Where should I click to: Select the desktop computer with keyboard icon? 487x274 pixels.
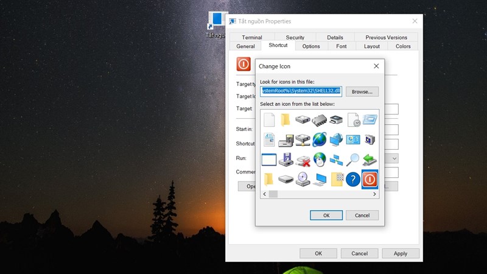click(320, 180)
